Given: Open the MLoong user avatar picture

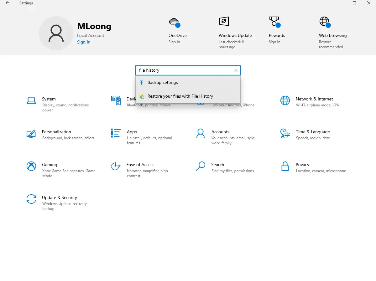Looking at the screenshot, I should [56, 33].
